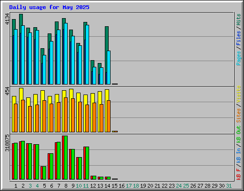
Task: Select day label 20 on the x-axis
Action: (150, 186)
